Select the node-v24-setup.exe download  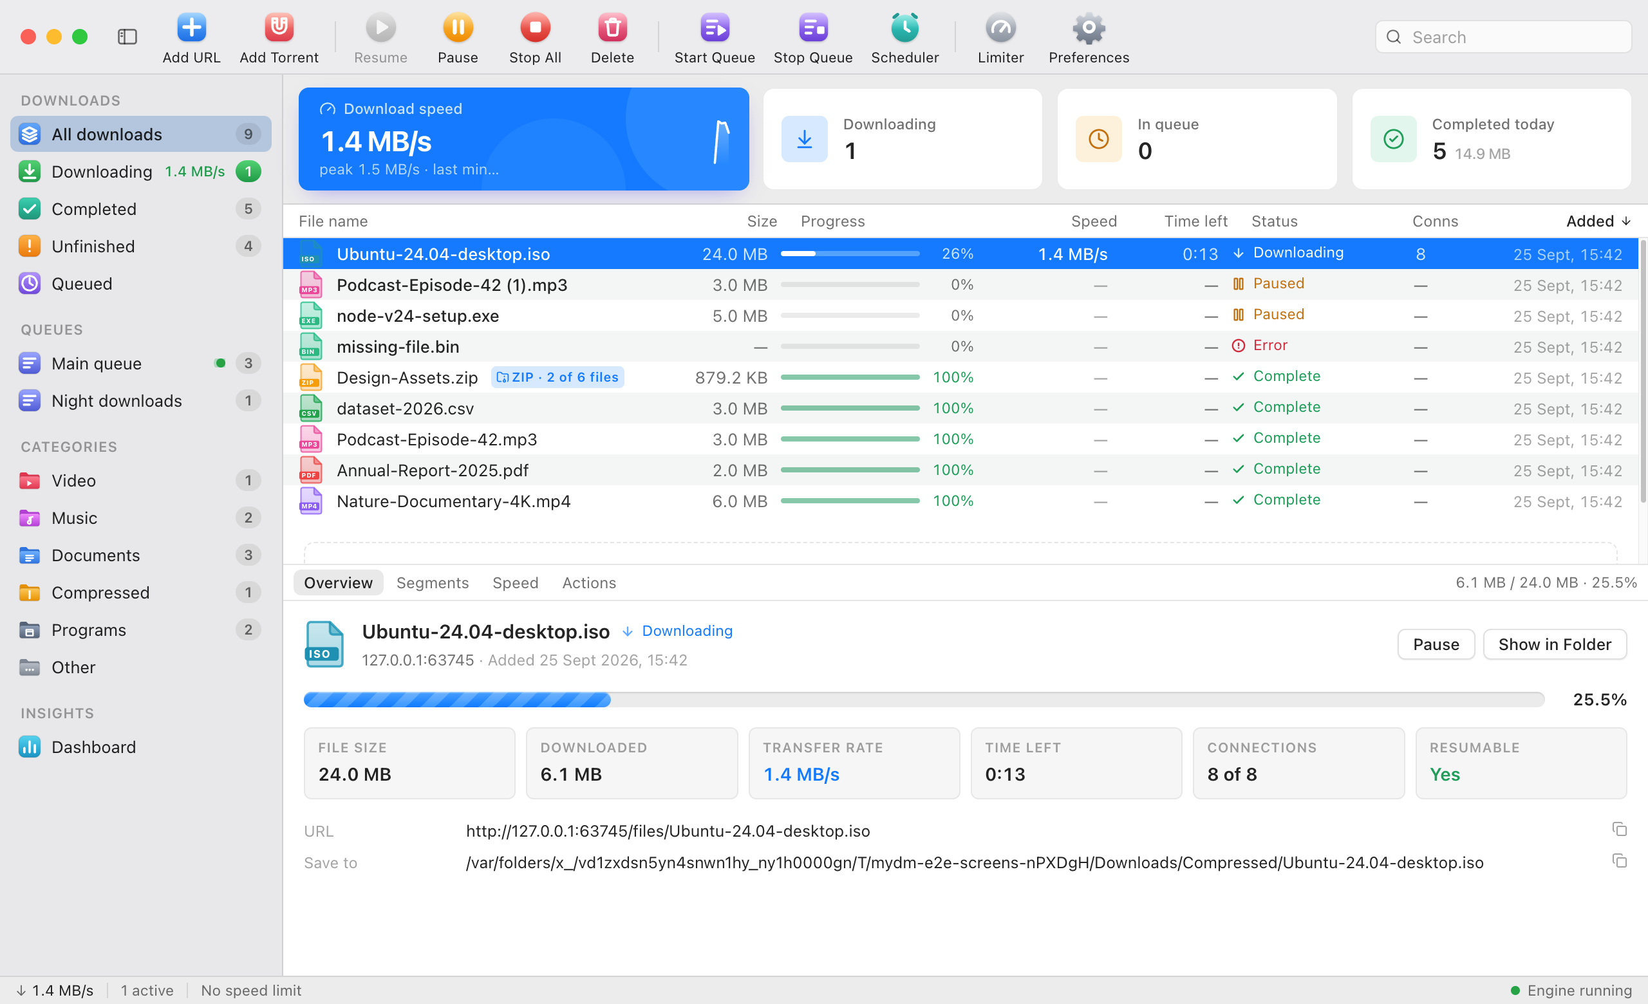click(x=961, y=316)
